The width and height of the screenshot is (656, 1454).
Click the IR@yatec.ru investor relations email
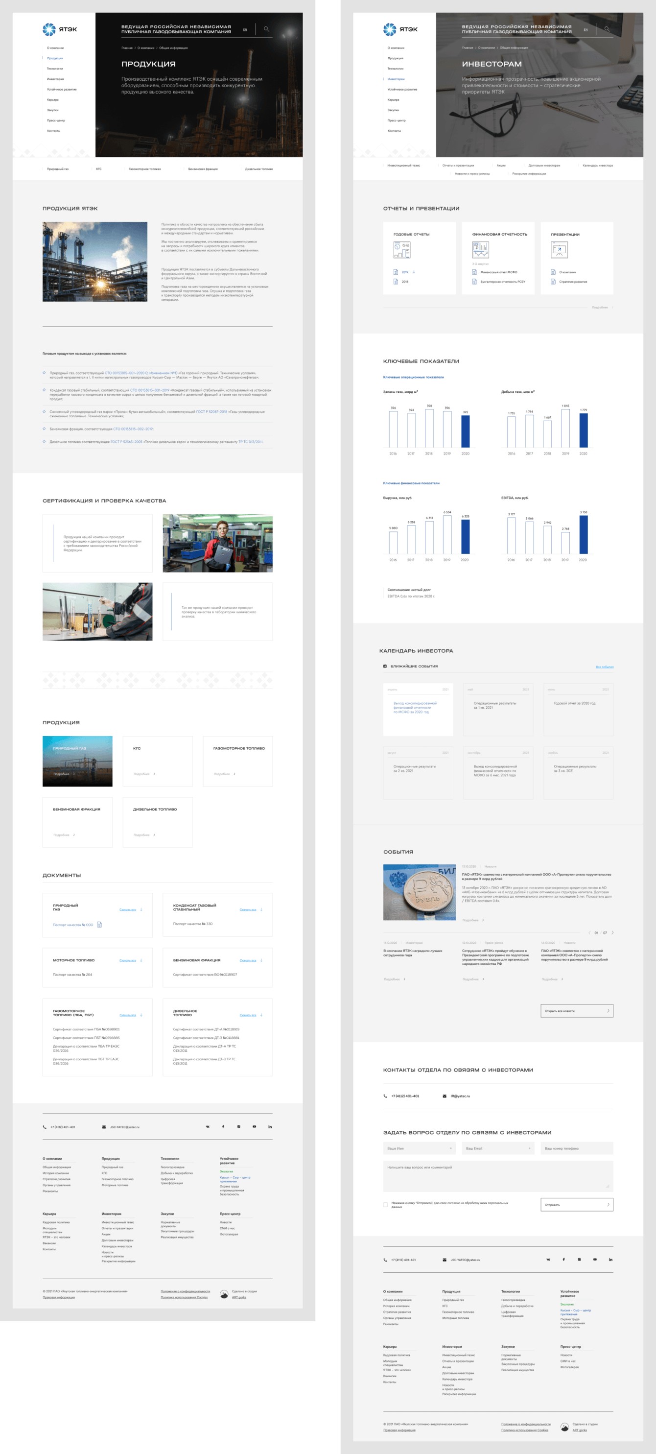(x=460, y=1096)
